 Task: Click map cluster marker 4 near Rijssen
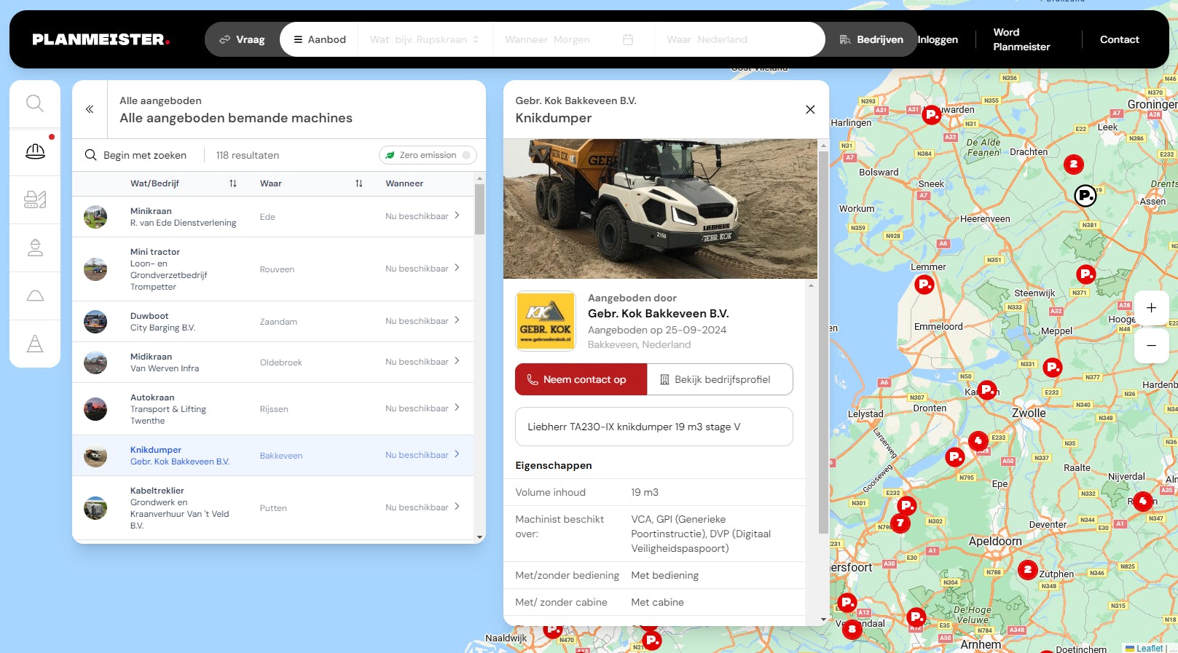pos(1142,502)
